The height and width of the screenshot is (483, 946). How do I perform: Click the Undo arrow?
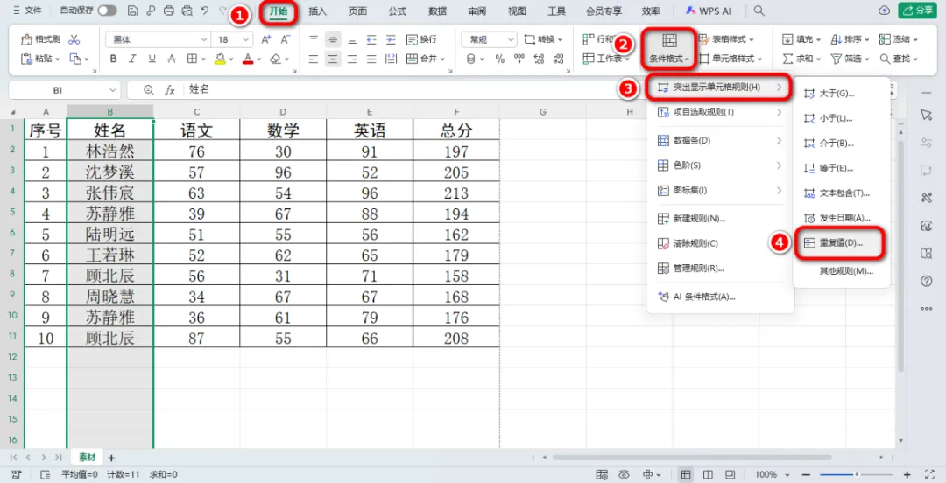[x=205, y=10]
